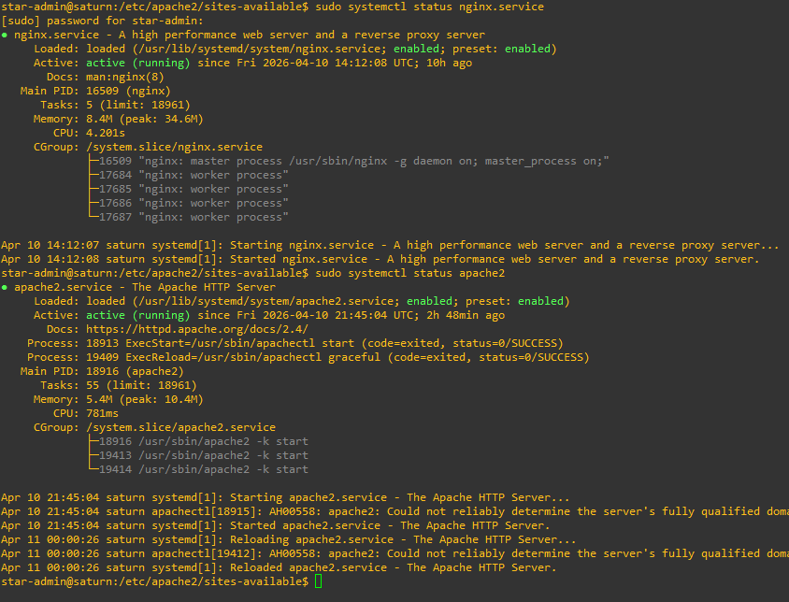The width and height of the screenshot is (789, 602).
Task: Click the ExecReload process 19409 line
Action: 308,357
